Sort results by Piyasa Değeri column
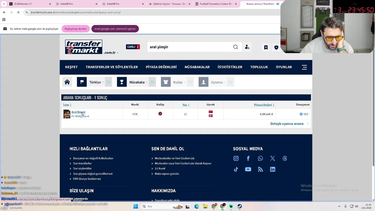 [x=264, y=105]
